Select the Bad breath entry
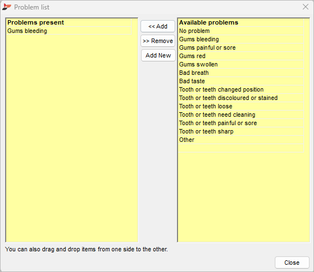314x272 pixels. pyautogui.click(x=241, y=73)
